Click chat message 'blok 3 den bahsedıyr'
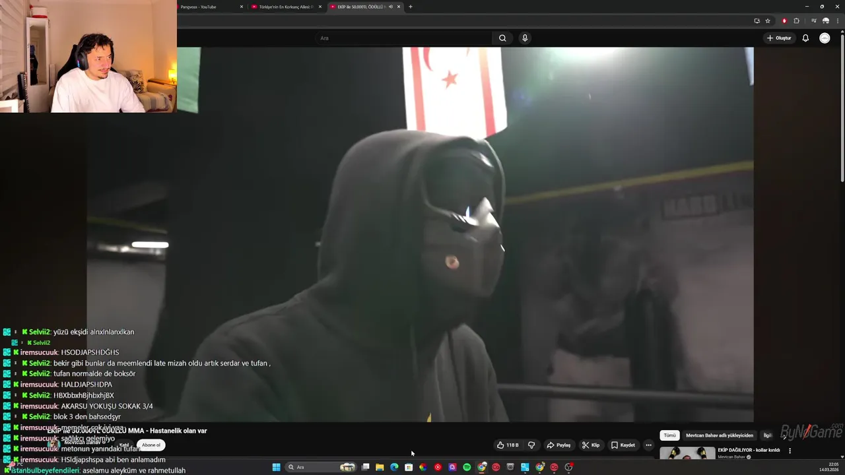Image resolution: width=845 pixels, height=475 pixels. [87, 416]
